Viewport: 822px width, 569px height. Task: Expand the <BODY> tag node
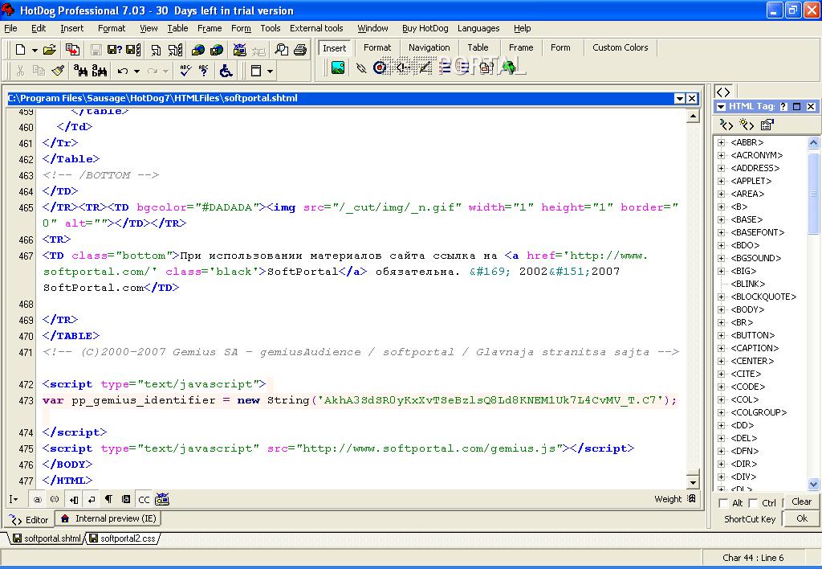click(x=722, y=309)
